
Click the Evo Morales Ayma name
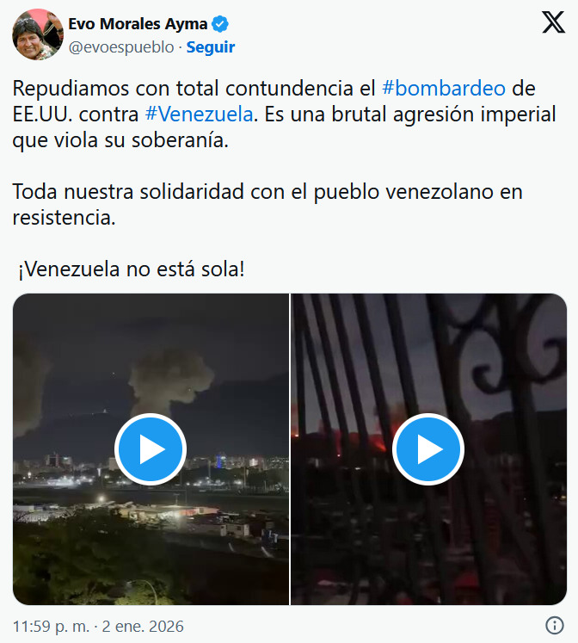[138, 24]
